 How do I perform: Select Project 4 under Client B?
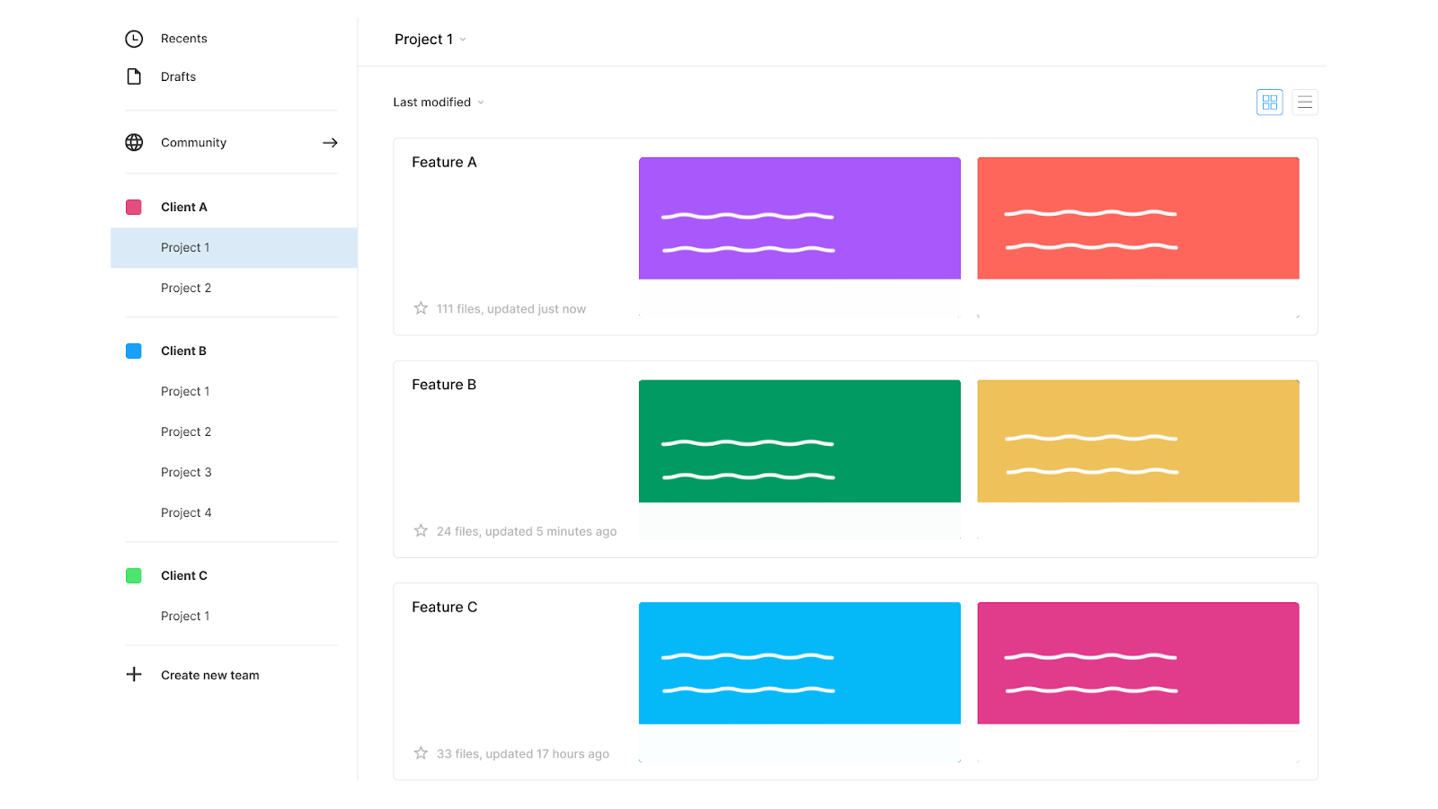[x=186, y=512]
